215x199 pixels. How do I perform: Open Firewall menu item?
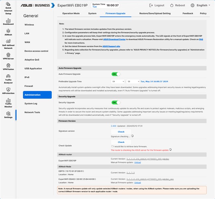[29, 86]
